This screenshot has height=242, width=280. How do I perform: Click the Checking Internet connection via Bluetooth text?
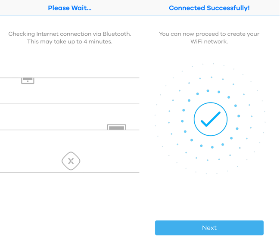point(70,34)
